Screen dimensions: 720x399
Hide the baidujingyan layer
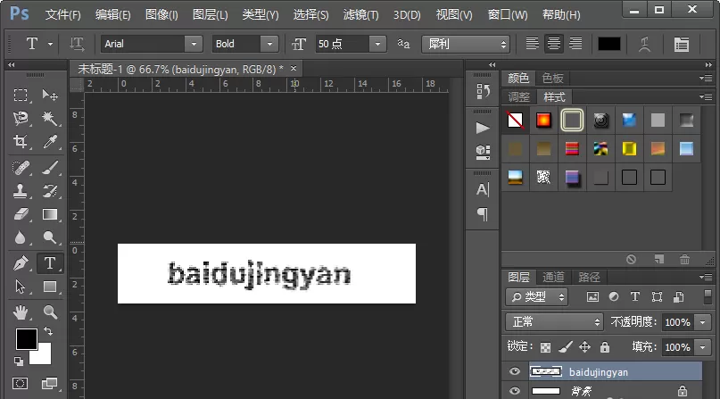(515, 371)
